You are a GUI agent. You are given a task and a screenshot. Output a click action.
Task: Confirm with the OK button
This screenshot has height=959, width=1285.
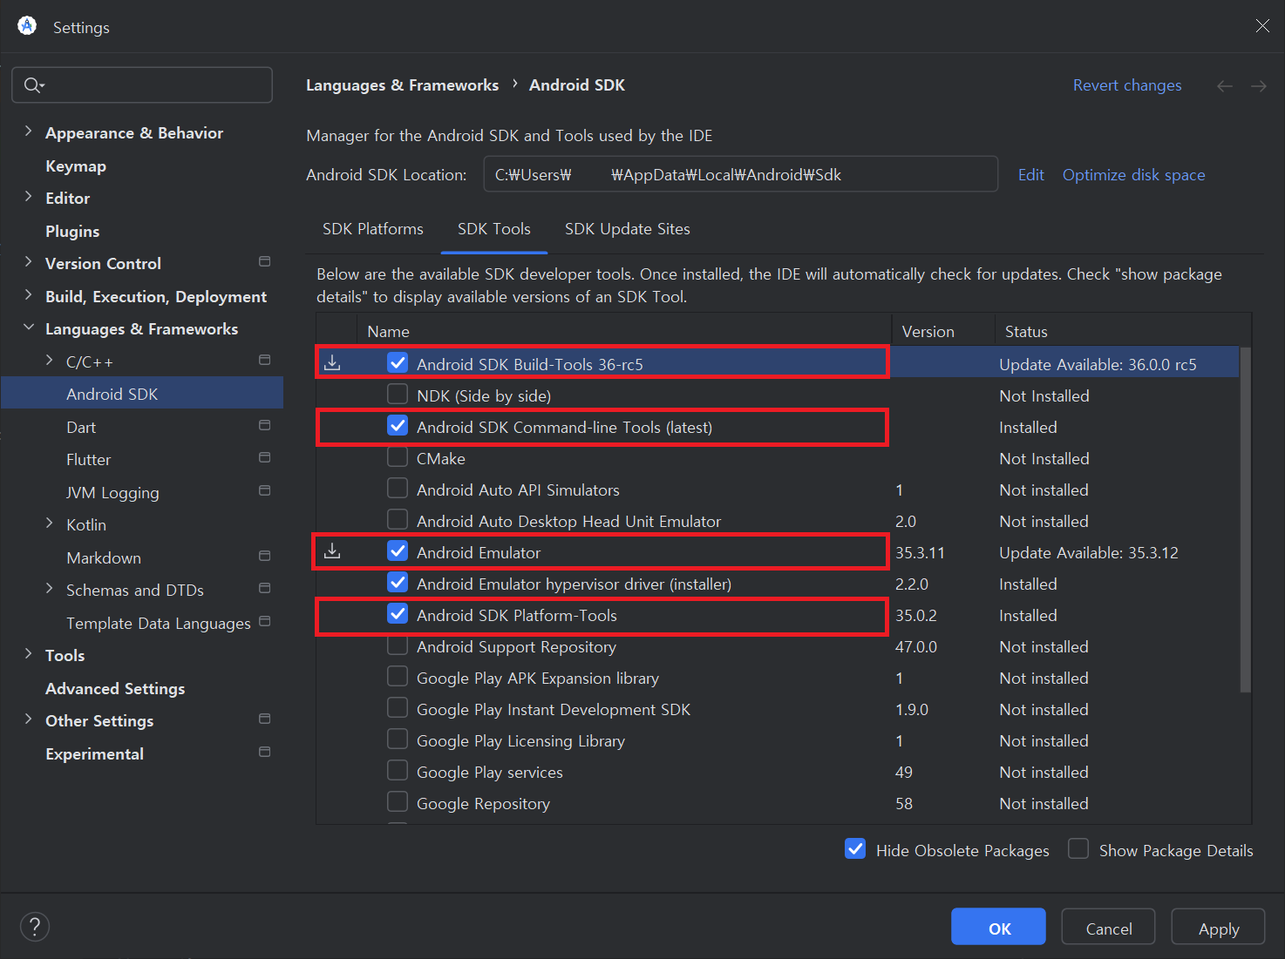click(998, 926)
